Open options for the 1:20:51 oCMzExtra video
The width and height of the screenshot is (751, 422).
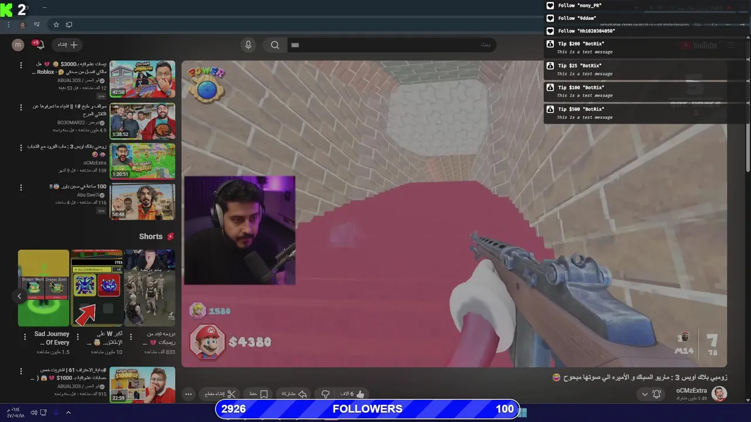click(x=21, y=148)
